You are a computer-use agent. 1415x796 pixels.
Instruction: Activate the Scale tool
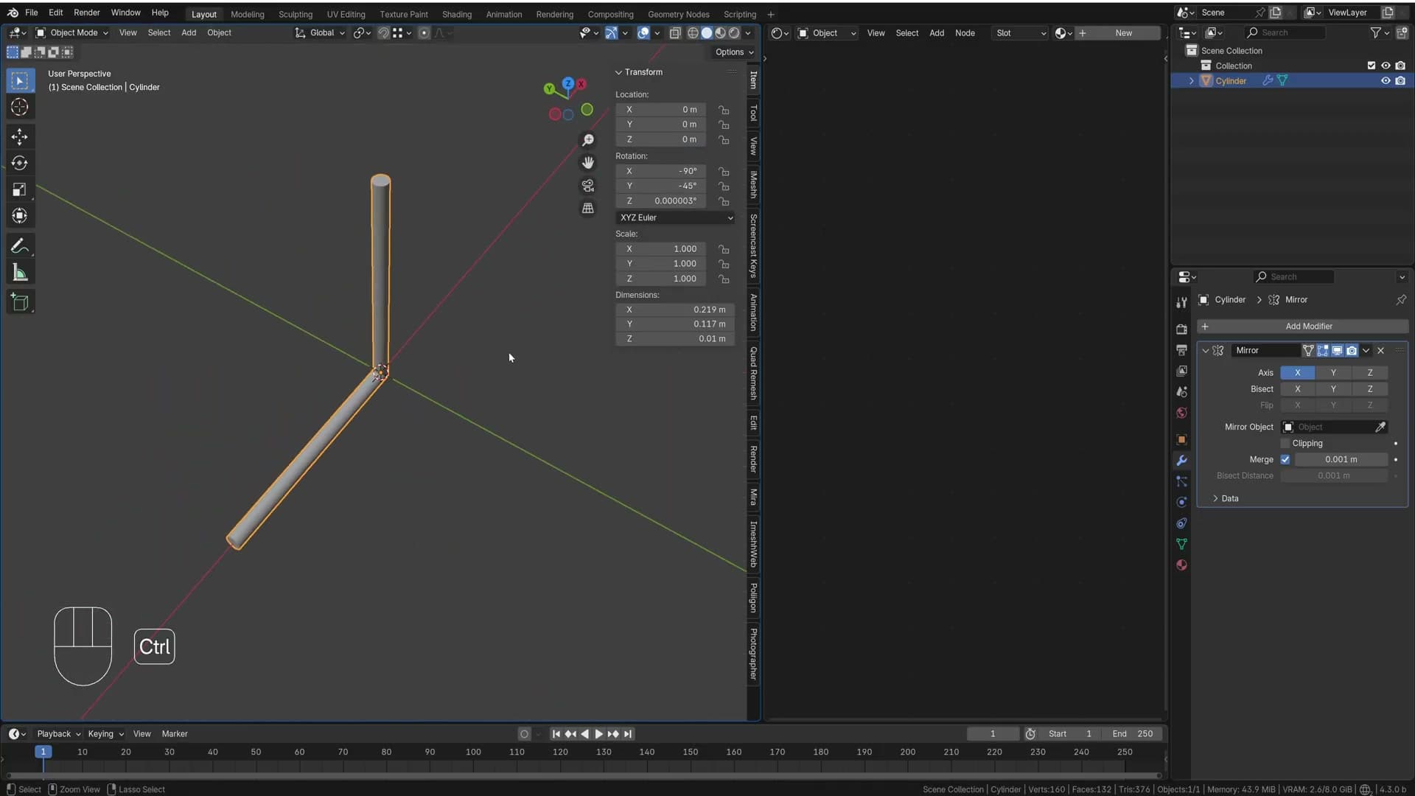(x=20, y=189)
